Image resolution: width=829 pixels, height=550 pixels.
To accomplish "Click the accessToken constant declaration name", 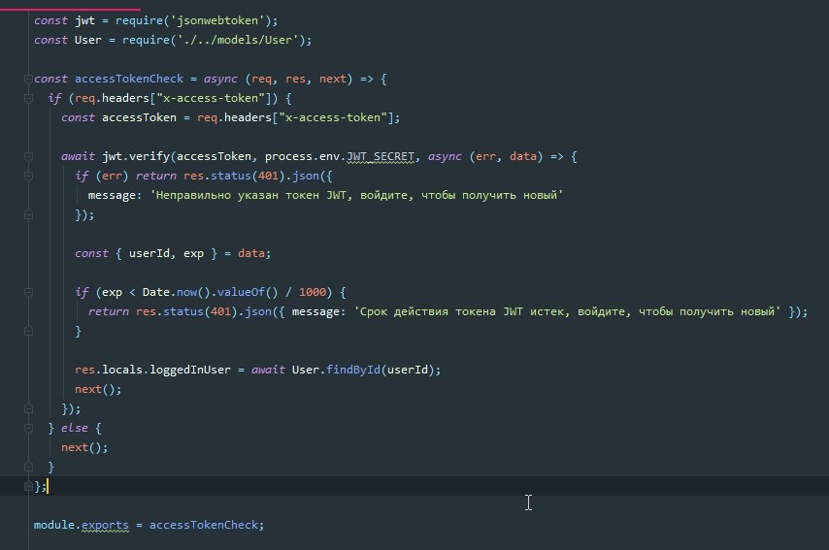I will tap(139, 117).
